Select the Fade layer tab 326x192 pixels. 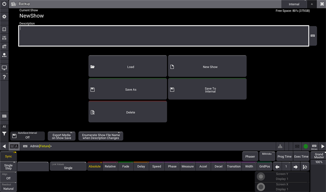pos(126,166)
